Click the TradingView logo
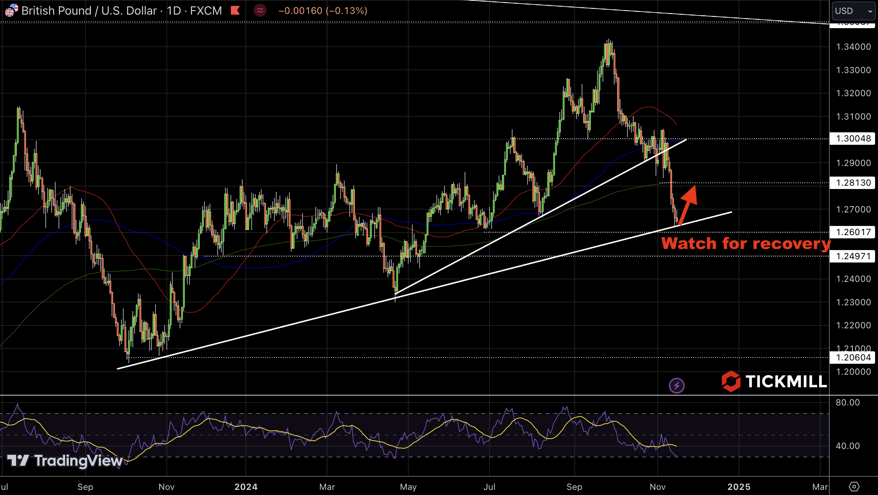This screenshot has height=495, width=878. point(65,461)
